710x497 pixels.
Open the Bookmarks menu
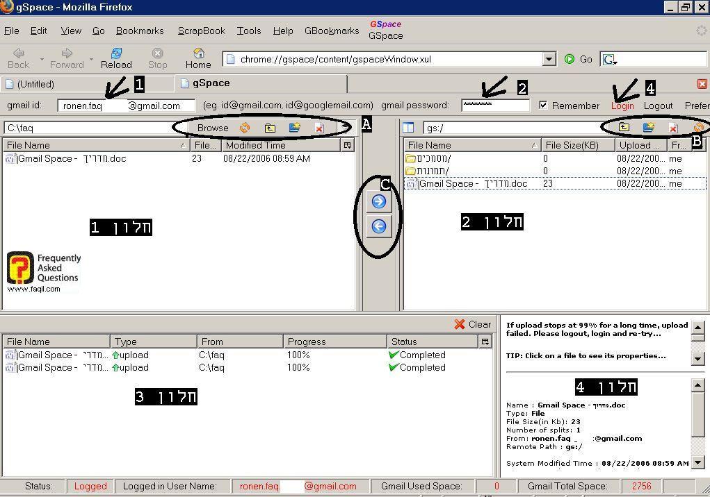point(140,31)
